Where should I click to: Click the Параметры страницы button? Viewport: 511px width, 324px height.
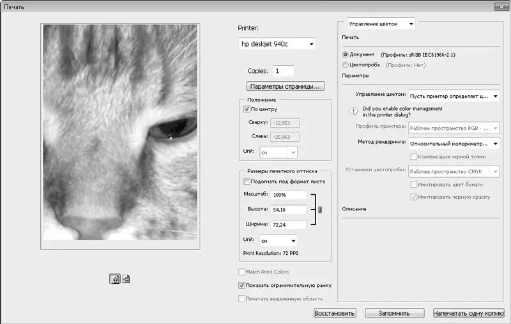point(286,86)
